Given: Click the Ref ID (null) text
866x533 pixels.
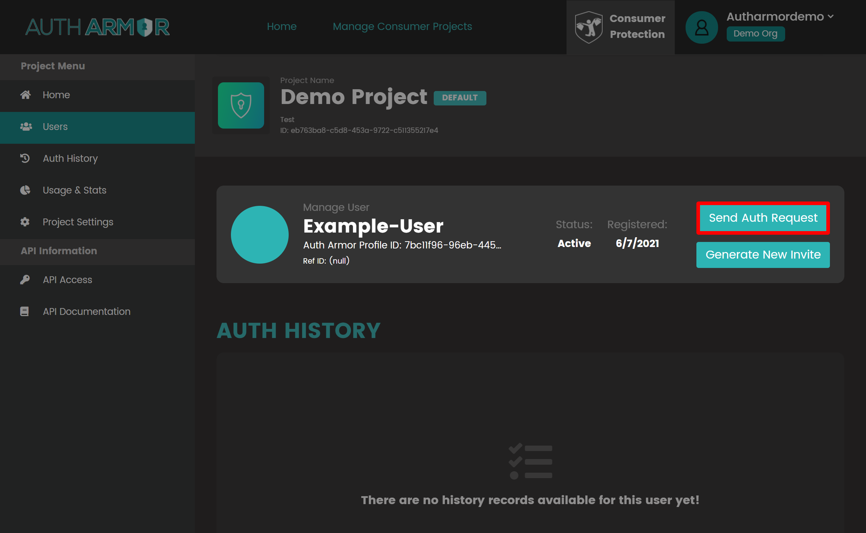Looking at the screenshot, I should tap(326, 261).
